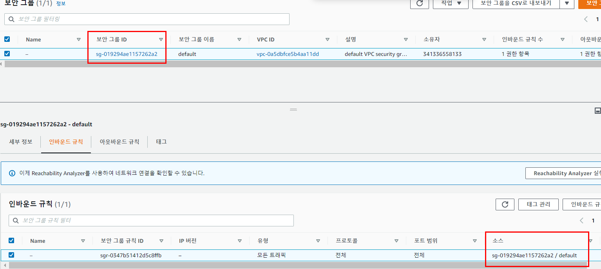This screenshot has height=269, width=601.
Task: Collapse the details panel using the minimize icon
Action: point(597,111)
